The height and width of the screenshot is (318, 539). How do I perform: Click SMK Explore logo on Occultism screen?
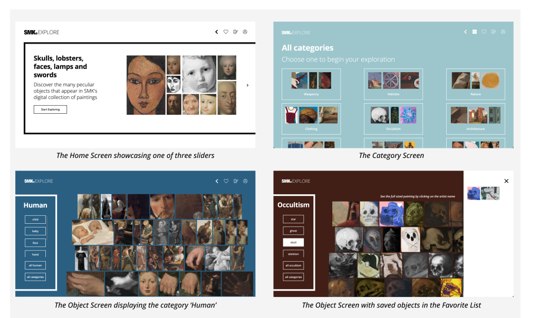296,181
